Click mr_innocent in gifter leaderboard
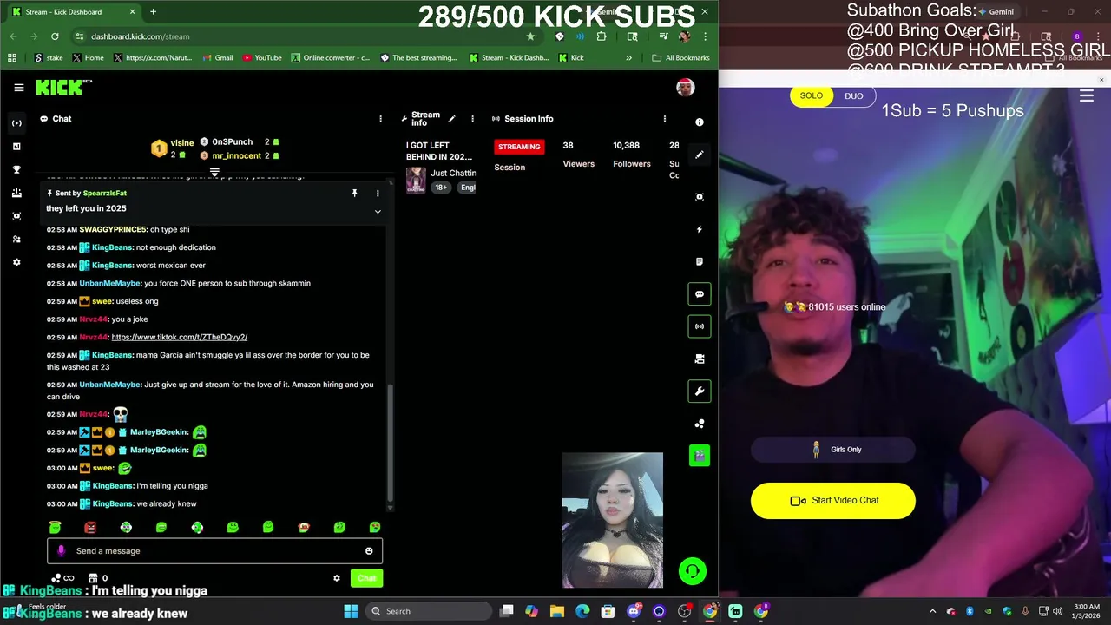The image size is (1111, 625). tap(236, 155)
